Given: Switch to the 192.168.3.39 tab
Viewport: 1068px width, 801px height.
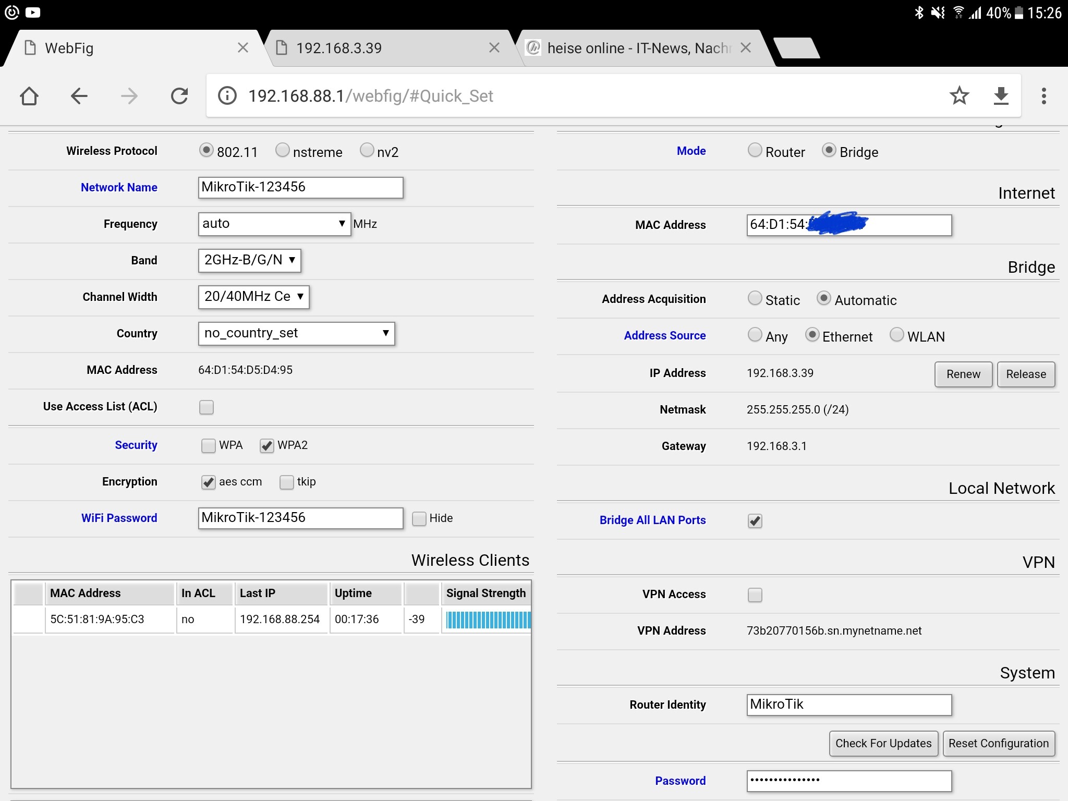Looking at the screenshot, I should pos(365,48).
